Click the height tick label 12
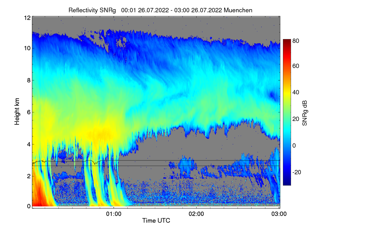Screen dimensions: 368x245 pos(27,18)
